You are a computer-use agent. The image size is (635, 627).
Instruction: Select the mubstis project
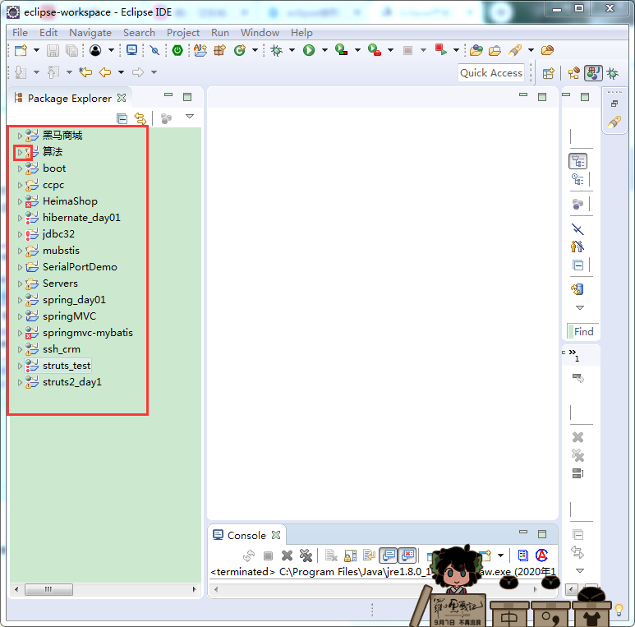61,251
